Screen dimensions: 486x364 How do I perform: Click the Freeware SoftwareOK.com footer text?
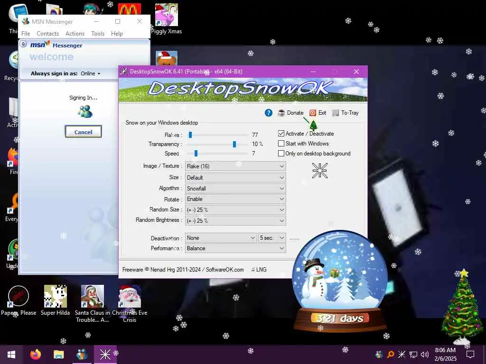point(183,270)
